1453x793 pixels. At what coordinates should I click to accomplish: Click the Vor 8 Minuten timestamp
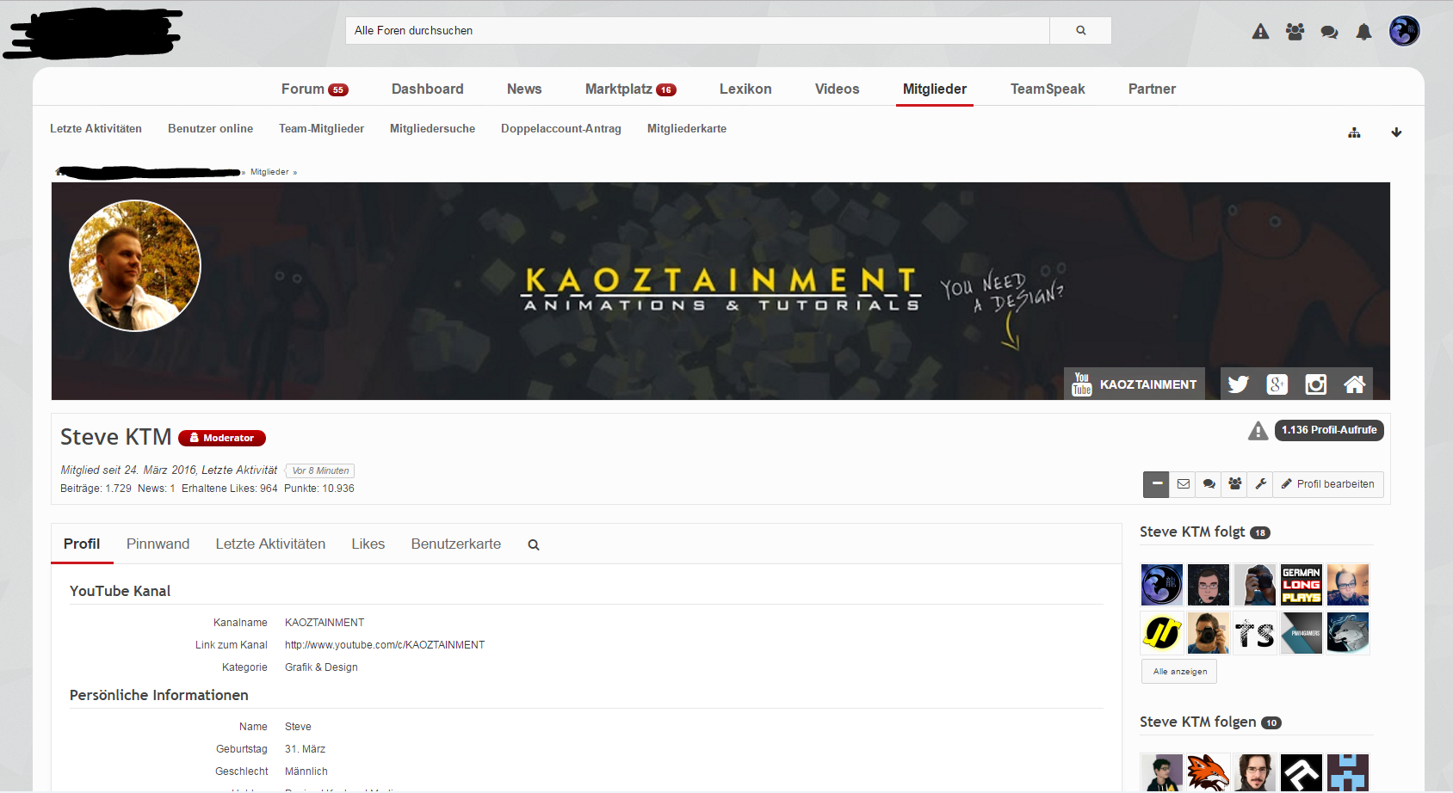point(320,470)
